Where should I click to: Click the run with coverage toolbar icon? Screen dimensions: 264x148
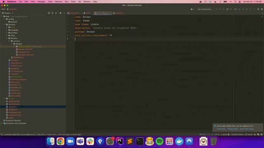pos(224,9)
